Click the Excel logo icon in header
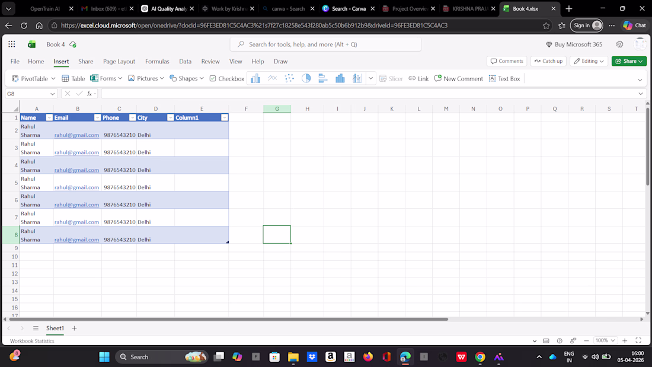Viewport: 652px width, 367px height. [31, 44]
